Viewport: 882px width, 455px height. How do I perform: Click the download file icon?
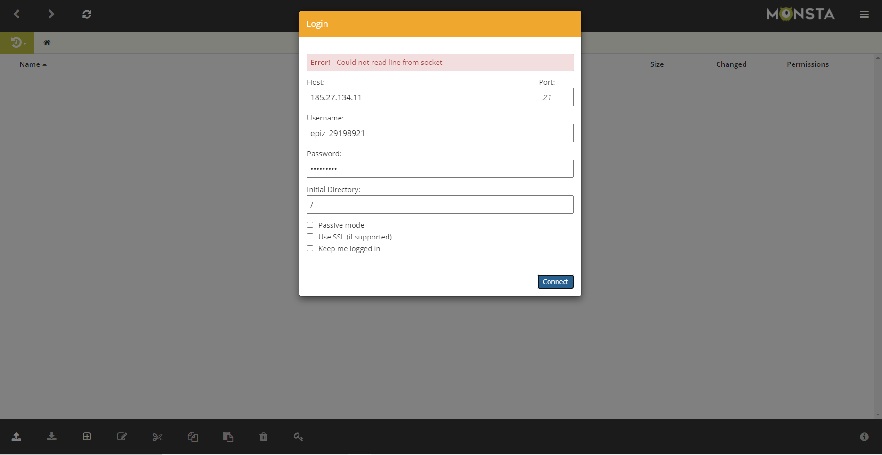pos(52,437)
